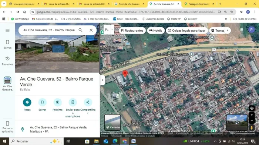
Task: Open a new browser tab
Action: click(220, 4)
